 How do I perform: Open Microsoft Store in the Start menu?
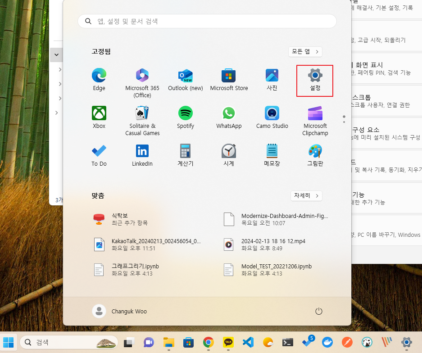click(229, 80)
